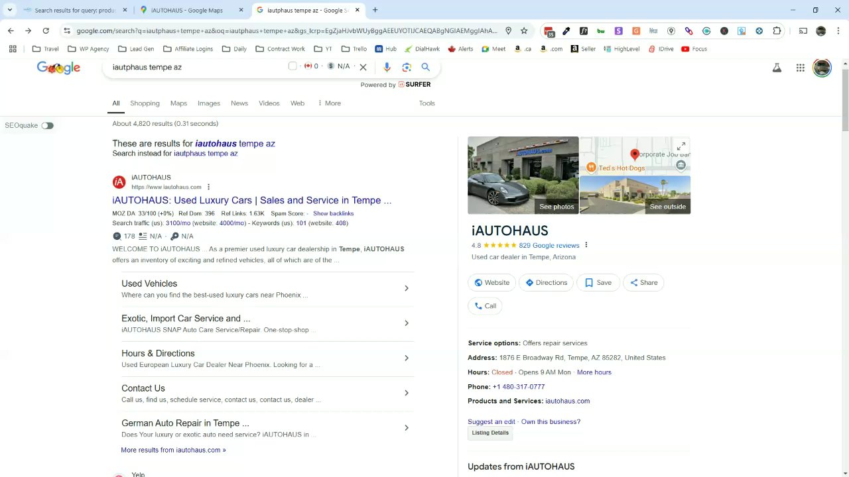Screen dimensions: 849x477
Task: Switch to the Images results tab
Action: [209, 103]
